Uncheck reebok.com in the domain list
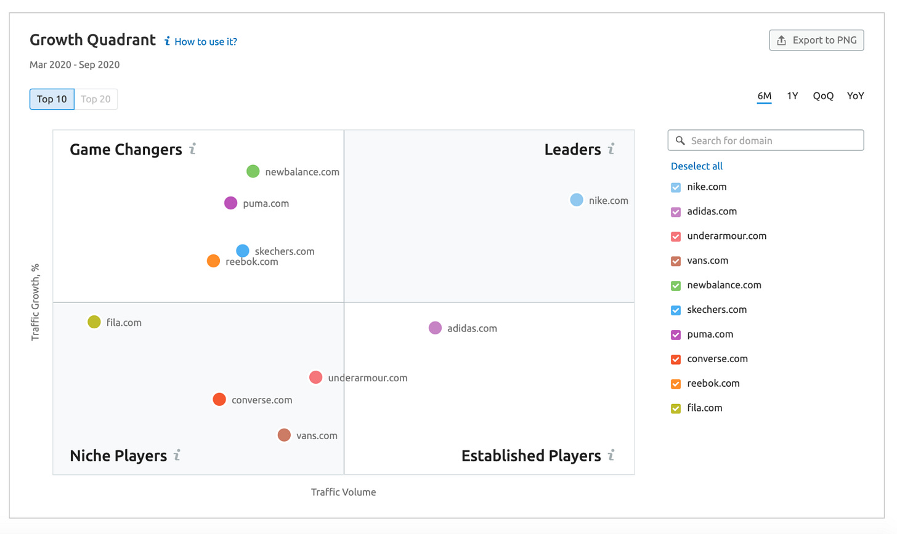The image size is (897, 534). click(x=675, y=383)
